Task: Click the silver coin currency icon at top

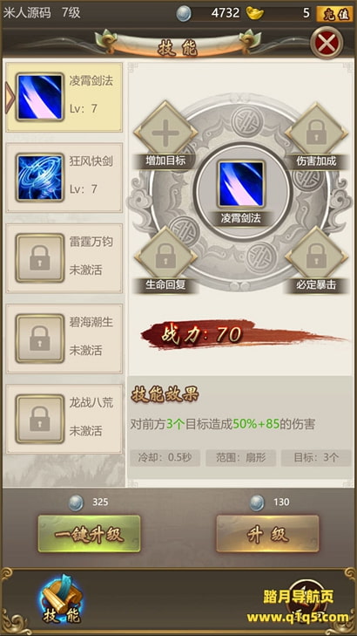Action: click(x=184, y=14)
